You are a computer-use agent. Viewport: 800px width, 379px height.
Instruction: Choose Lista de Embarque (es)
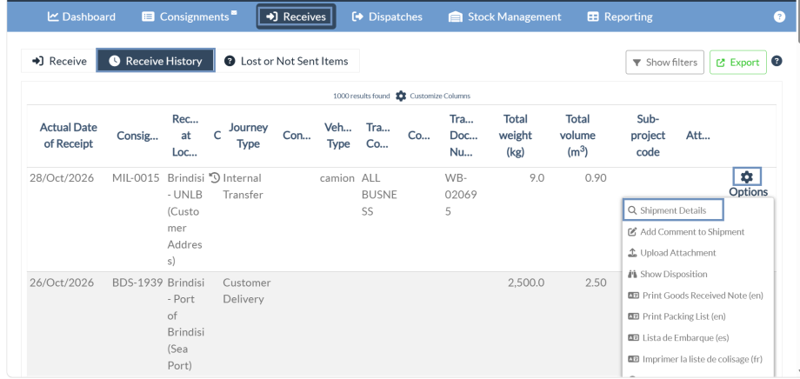tap(678, 337)
